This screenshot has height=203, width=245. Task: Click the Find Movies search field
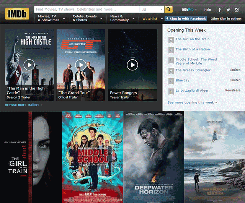click(87, 9)
